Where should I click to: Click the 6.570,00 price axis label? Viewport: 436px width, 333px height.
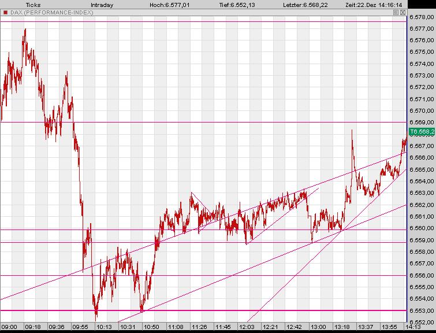(422, 111)
